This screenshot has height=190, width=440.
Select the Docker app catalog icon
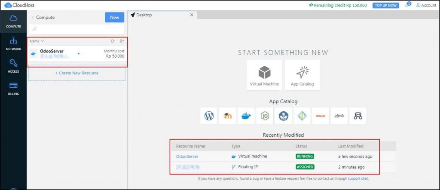pos(246,116)
